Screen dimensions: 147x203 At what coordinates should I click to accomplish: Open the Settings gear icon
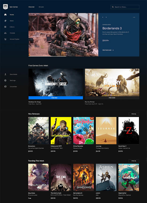click(5, 80)
